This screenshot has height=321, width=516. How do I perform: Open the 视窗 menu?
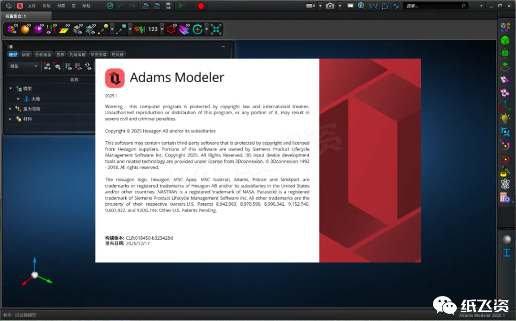pyautogui.click(x=61, y=6)
